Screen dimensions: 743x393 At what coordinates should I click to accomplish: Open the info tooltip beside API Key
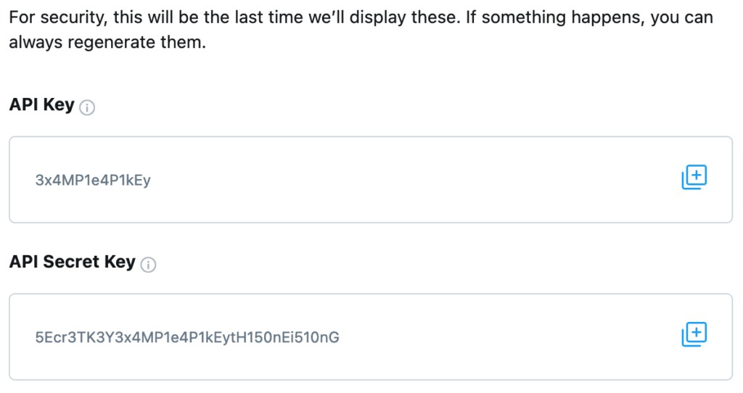click(87, 107)
